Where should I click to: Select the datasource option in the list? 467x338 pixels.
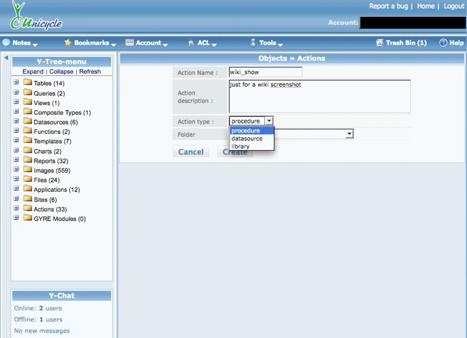point(247,139)
